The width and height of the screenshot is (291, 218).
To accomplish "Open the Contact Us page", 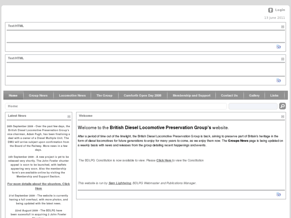I will (229, 95).
